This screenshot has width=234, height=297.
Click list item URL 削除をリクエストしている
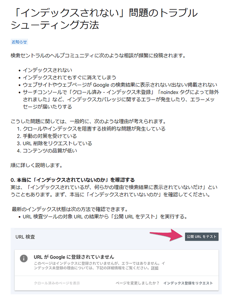(57, 143)
